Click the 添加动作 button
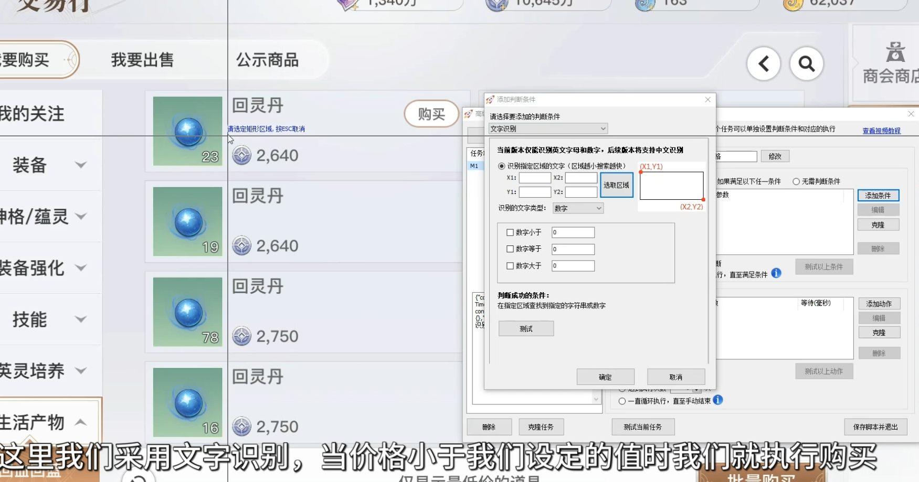Image resolution: width=919 pixels, height=482 pixels. (x=879, y=304)
